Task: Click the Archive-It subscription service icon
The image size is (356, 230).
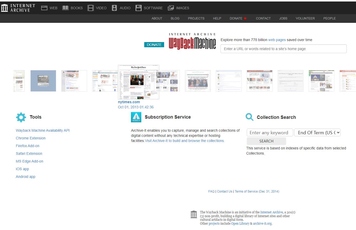Action: click(136, 117)
